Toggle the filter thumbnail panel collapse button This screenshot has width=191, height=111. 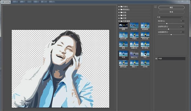point(156,7)
